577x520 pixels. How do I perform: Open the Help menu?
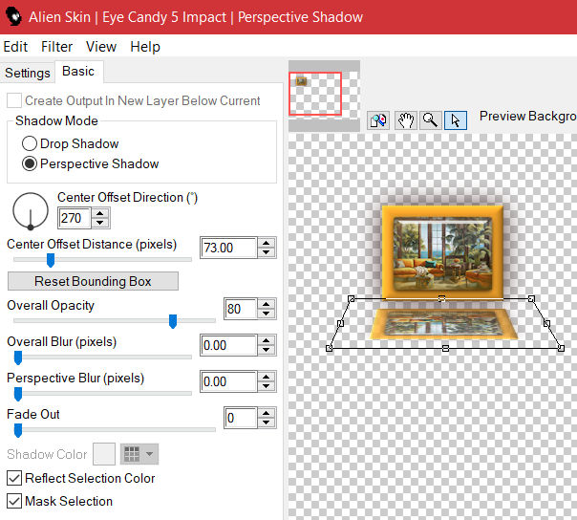pos(145,47)
